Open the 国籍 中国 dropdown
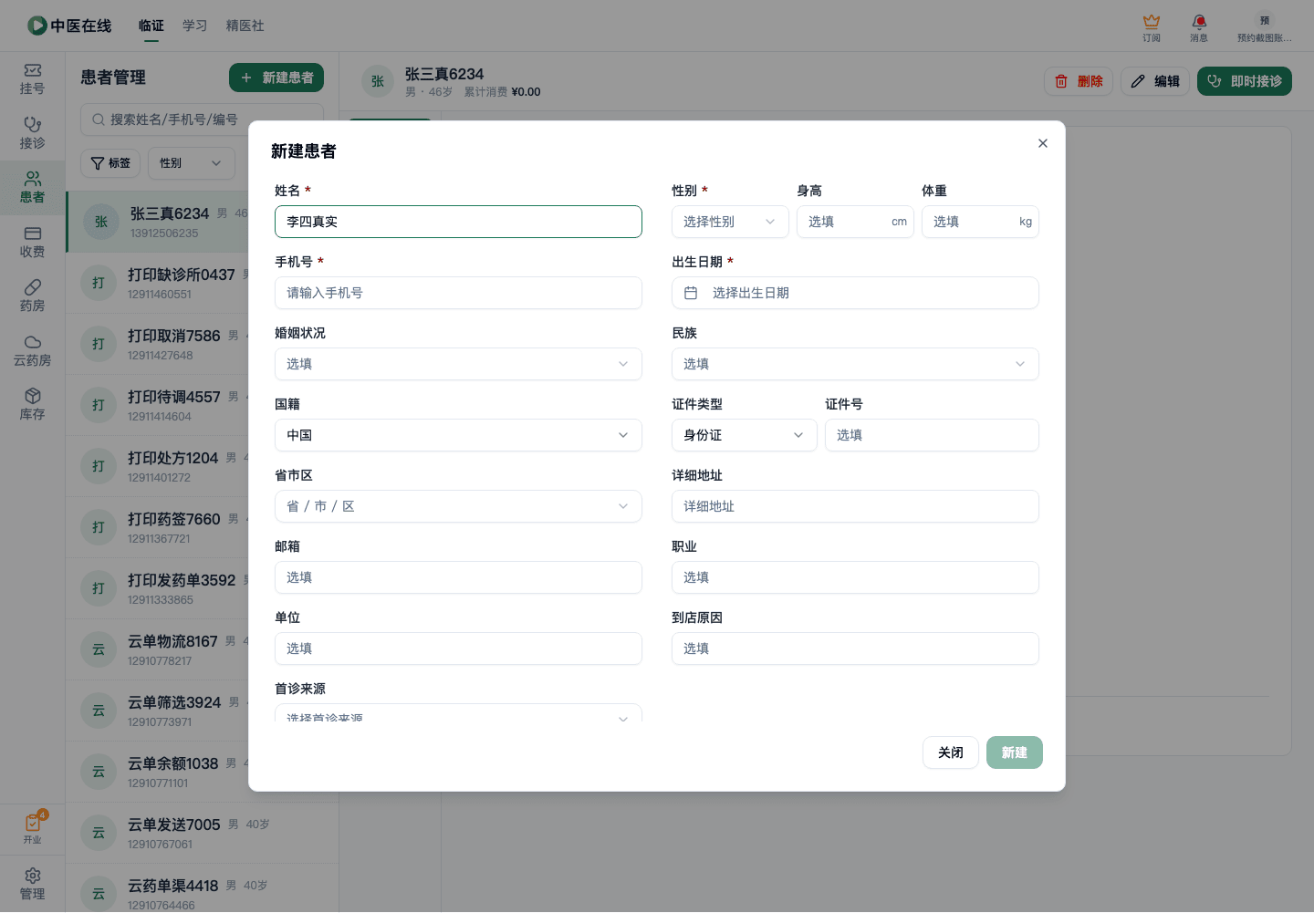The width and height of the screenshot is (1314, 913). [x=458, y=435]
